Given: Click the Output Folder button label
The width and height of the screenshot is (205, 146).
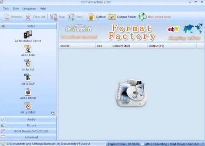Looking at the screenshot, I should point(126,17).
